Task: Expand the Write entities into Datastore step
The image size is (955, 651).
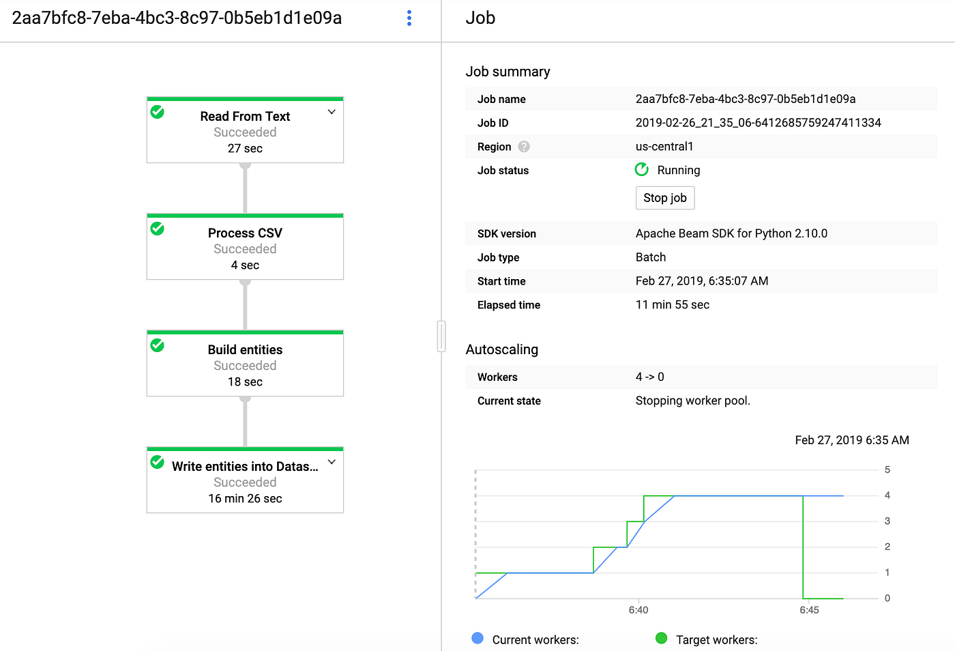Action: 332,462
